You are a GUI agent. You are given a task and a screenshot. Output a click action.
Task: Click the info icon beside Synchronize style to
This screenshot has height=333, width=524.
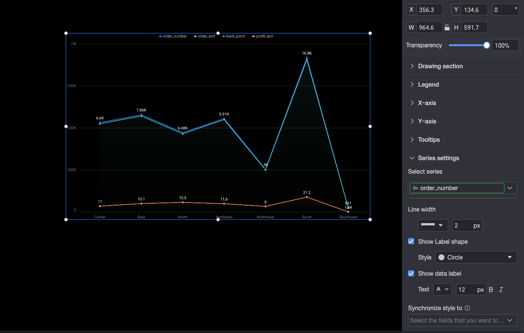[467, 308]
